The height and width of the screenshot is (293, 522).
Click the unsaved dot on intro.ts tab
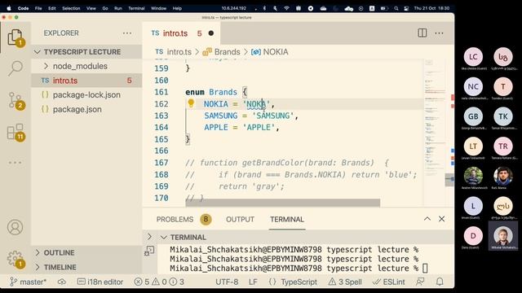pyautogui.click(x=211, y=33)
